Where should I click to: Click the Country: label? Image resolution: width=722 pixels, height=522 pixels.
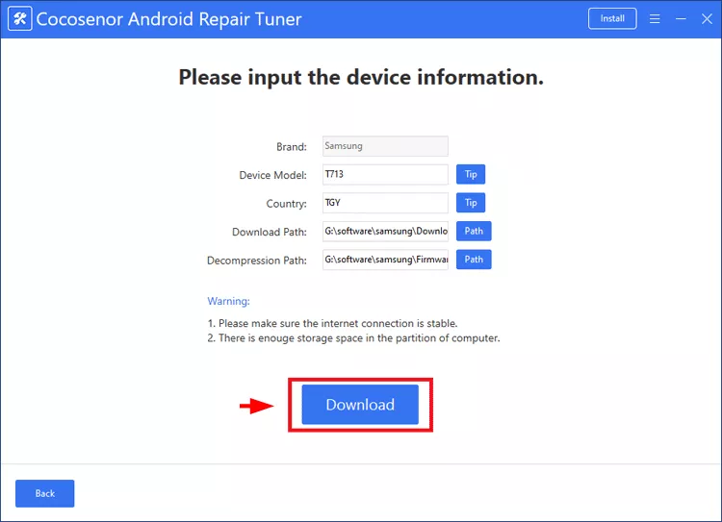coord(287,204)
